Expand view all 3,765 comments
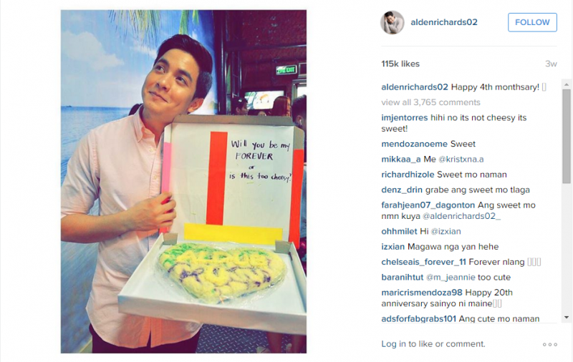 coord(430,102)
